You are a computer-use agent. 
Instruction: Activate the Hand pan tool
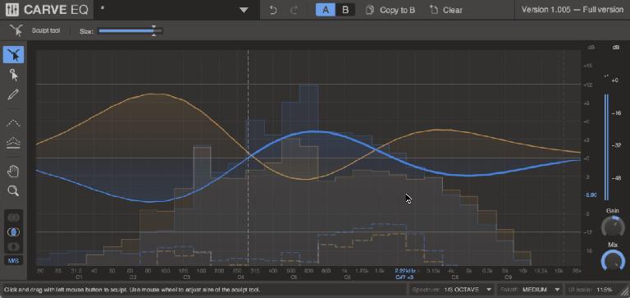pos(13,171)
